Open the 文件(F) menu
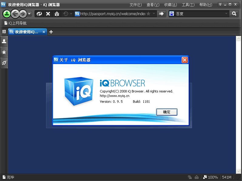 click(x=136, y=5)
